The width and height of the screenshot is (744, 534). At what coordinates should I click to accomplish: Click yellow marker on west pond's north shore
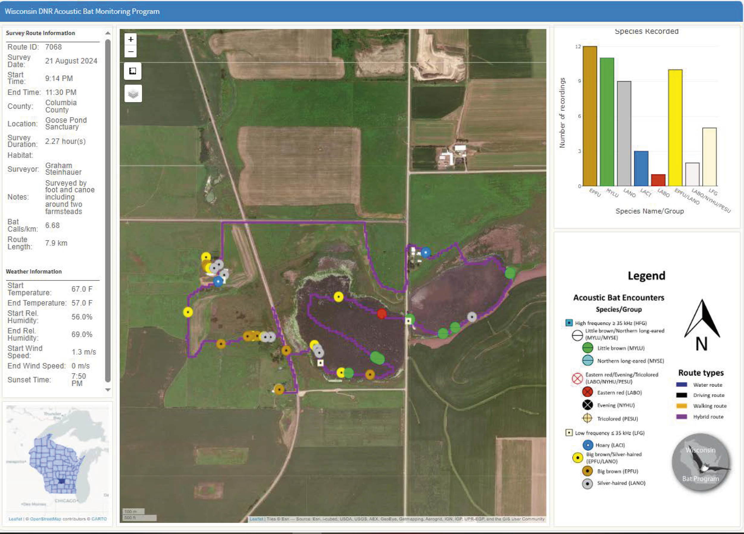339,297
